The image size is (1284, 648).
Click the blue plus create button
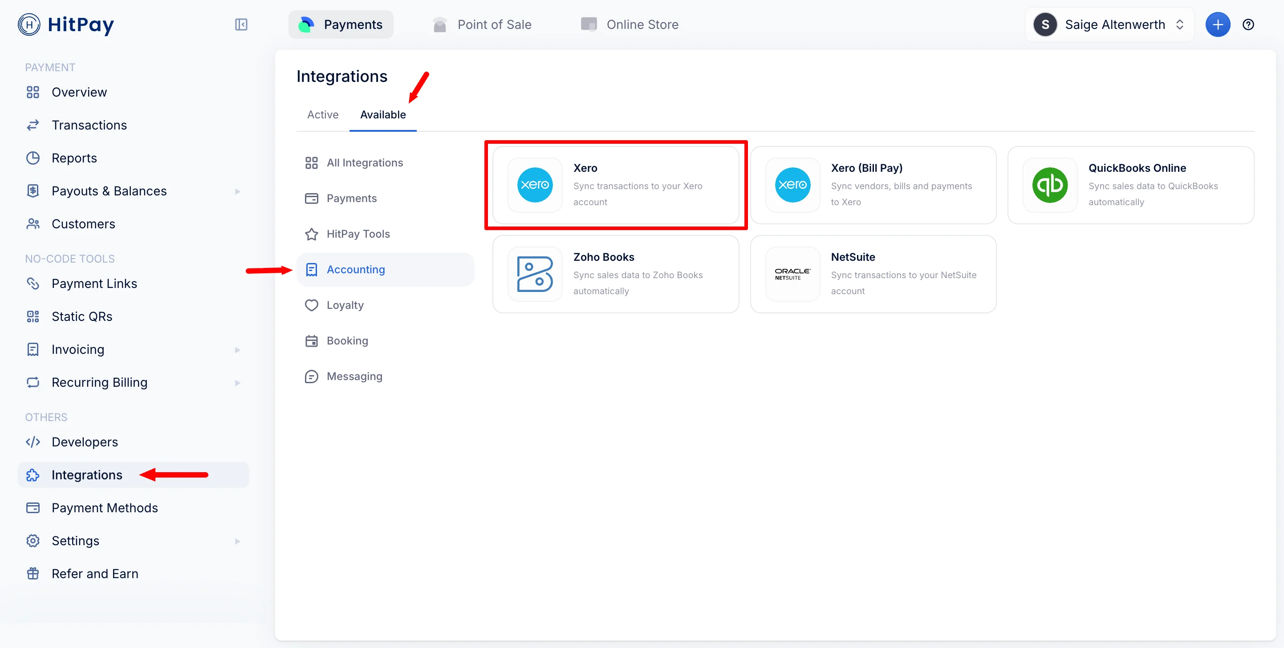coord(1217,24)
